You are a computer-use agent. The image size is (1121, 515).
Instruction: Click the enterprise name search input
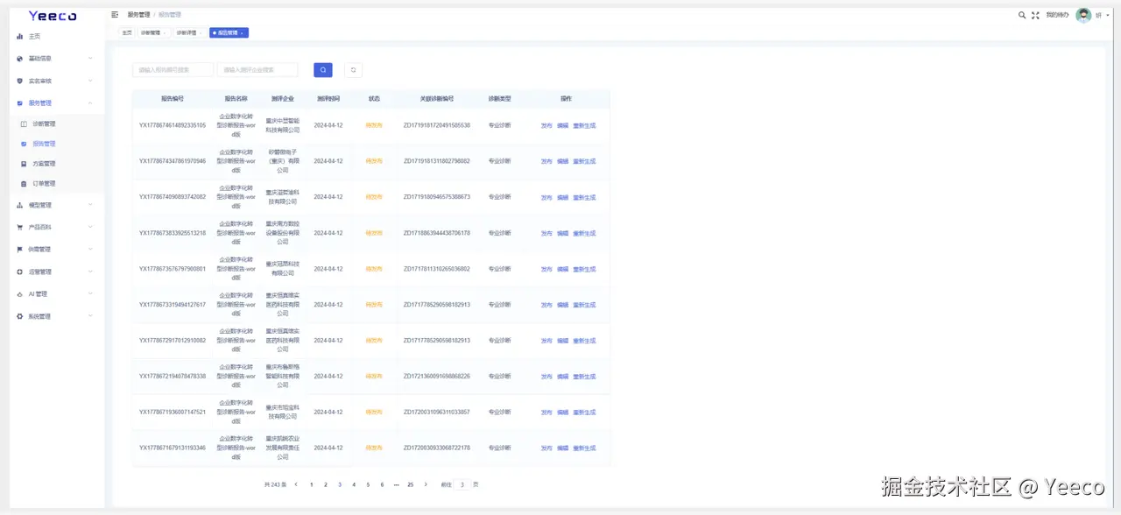[257, 70]
